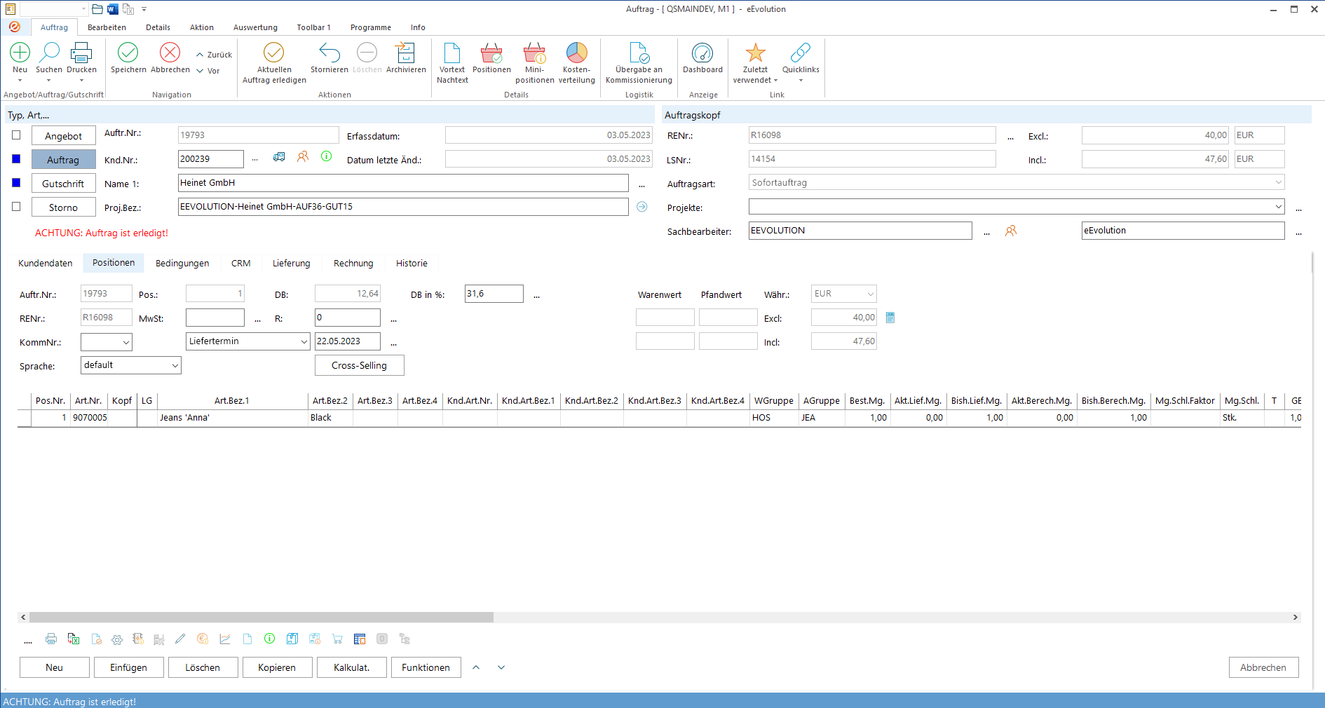Toggle the Gutschrift checkbox
The width and height of the screenshot is (1325, 708).
(x=16, y=183)
